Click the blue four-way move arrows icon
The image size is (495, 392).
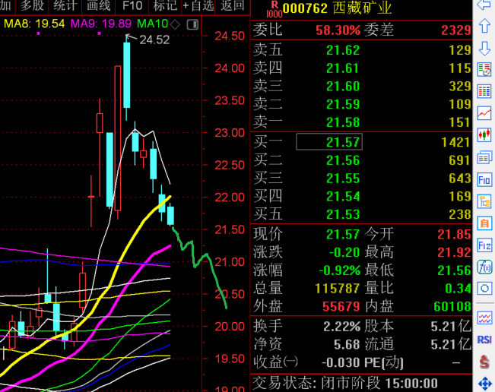point(484,384)
